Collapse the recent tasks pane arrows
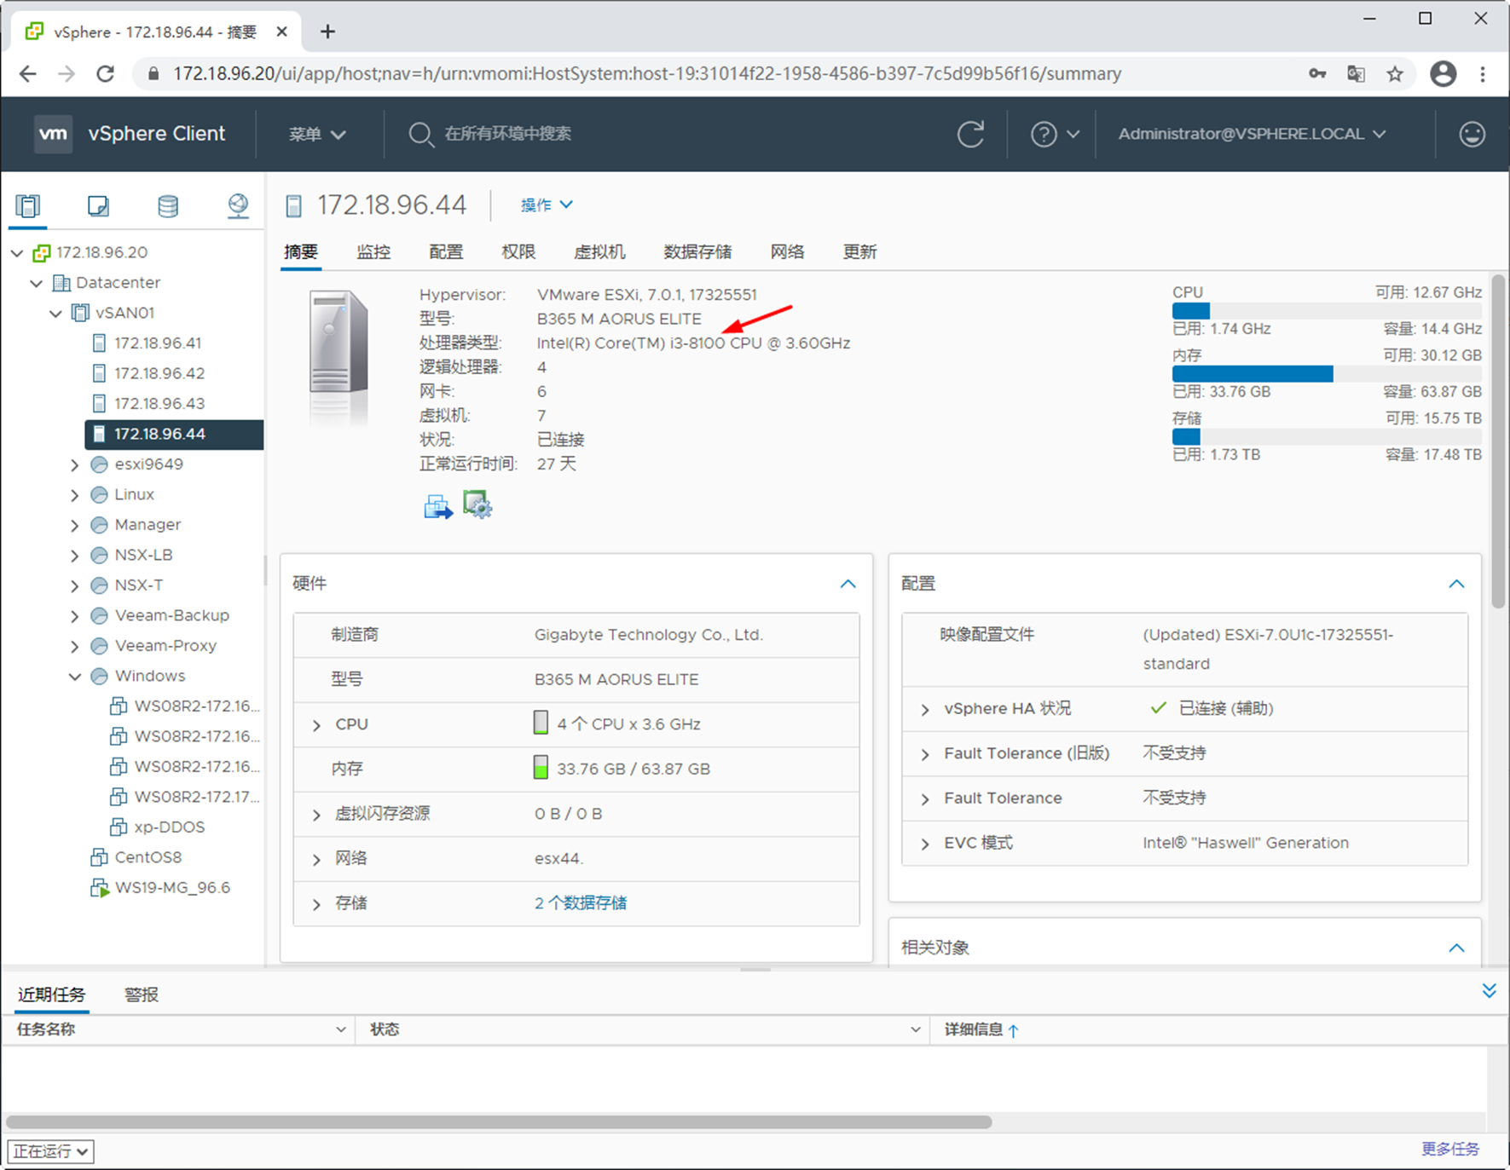Screen dimensions: 1510x1170 [x=1489, y=990]
